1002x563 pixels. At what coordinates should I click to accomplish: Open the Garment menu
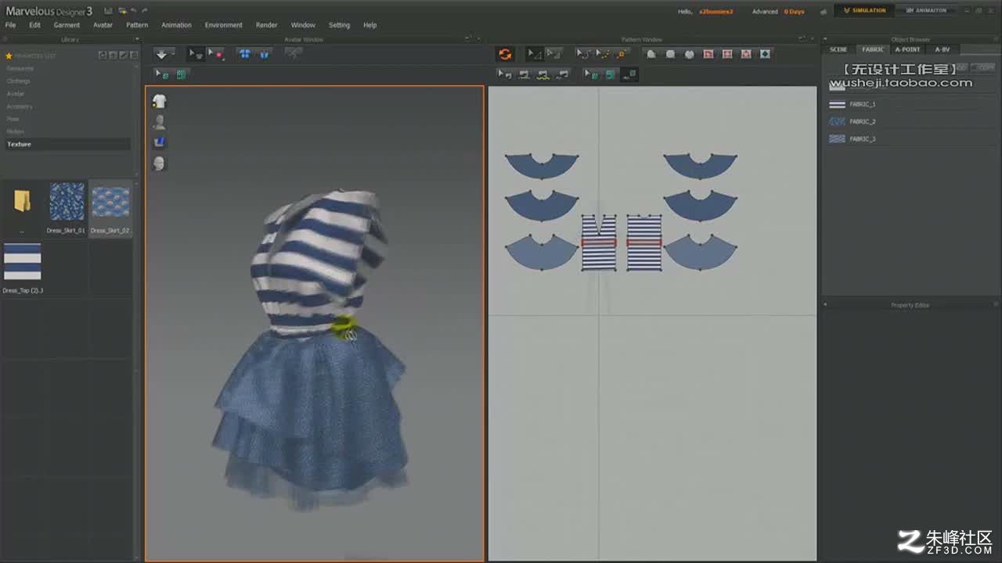(x=67, y=25)
